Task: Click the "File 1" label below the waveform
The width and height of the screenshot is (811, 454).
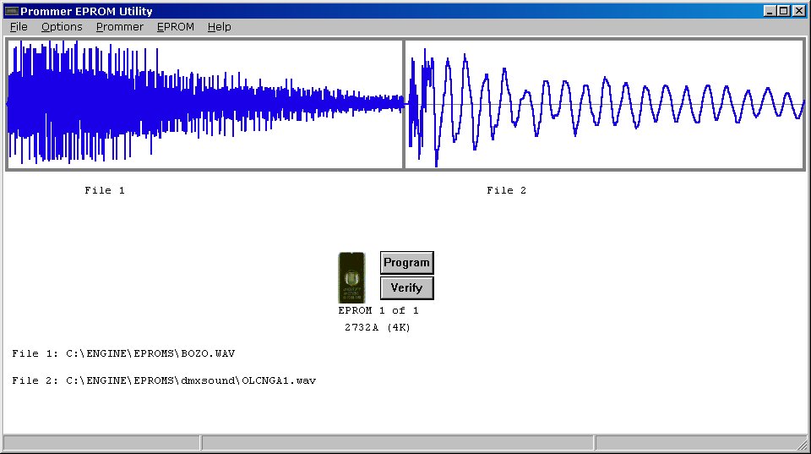Action: click(105, 190)
